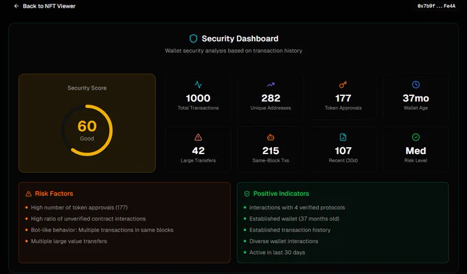
Task: Click the 'Good' score label
Action: pos(87,138)
